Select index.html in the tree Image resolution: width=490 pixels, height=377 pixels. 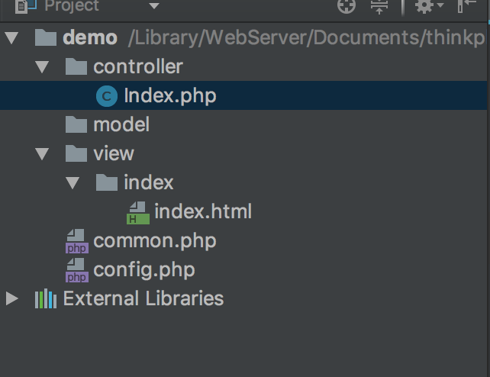202,211
